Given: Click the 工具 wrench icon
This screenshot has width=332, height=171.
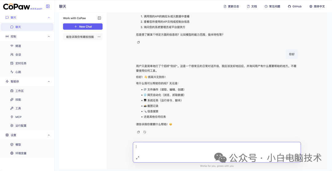Looking at the screenshot, I should pos(12,108).
